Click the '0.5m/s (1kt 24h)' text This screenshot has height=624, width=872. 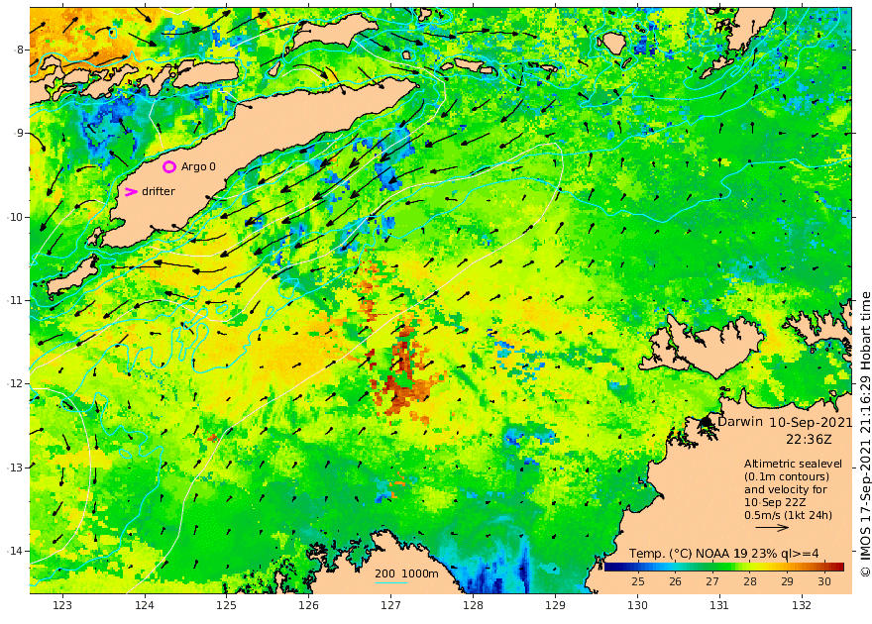788,515
